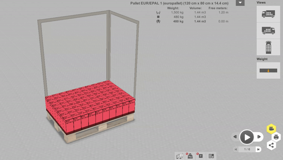Jump to the last loading step
This screenshot has height=160, width=283.
pyautogui.click(x=259, y=150)
